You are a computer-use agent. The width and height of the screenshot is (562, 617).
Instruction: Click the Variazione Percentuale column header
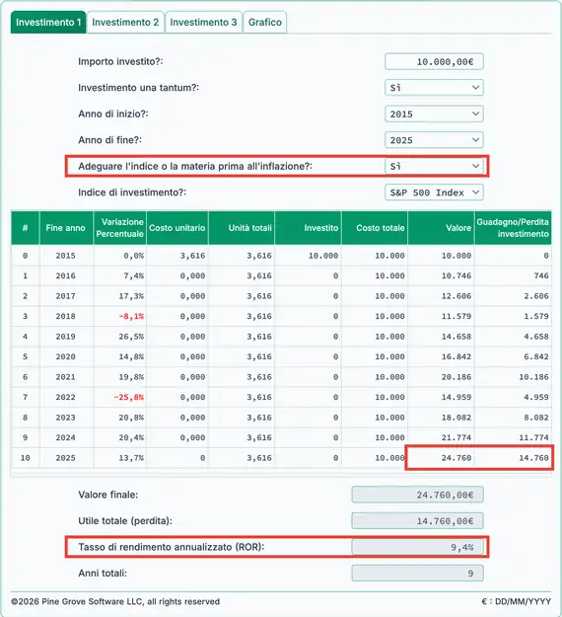pyautogui.click(x=120, y=228)
